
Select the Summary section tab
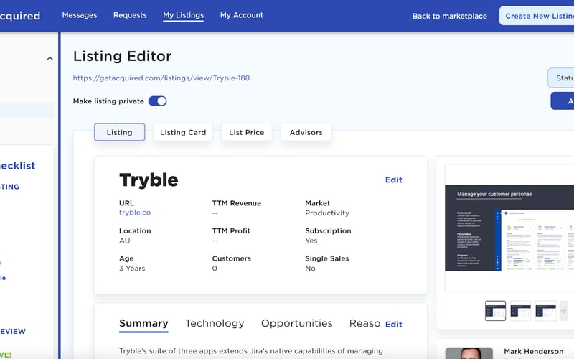pyautogui.click(x=143, y=324)
